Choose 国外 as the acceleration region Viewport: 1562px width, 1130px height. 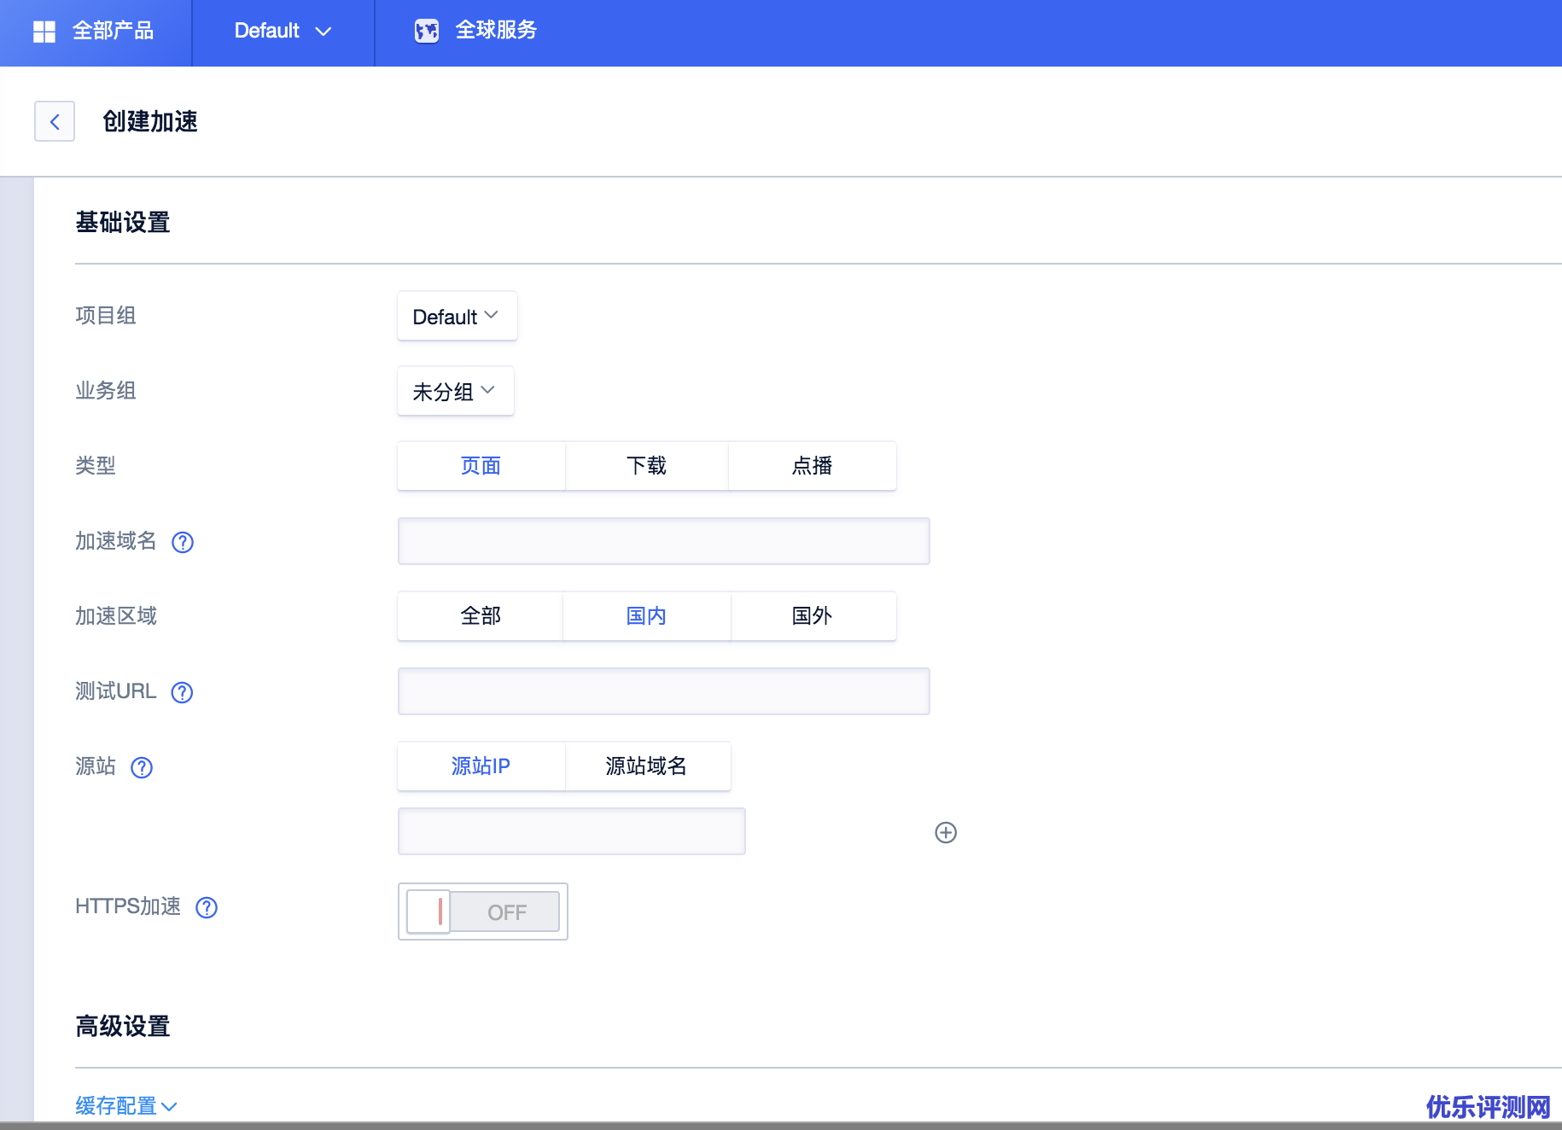pyautogui.click(x=811, y=615)
